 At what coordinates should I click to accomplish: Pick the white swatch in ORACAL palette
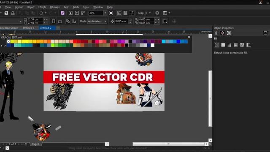(153, 45)
